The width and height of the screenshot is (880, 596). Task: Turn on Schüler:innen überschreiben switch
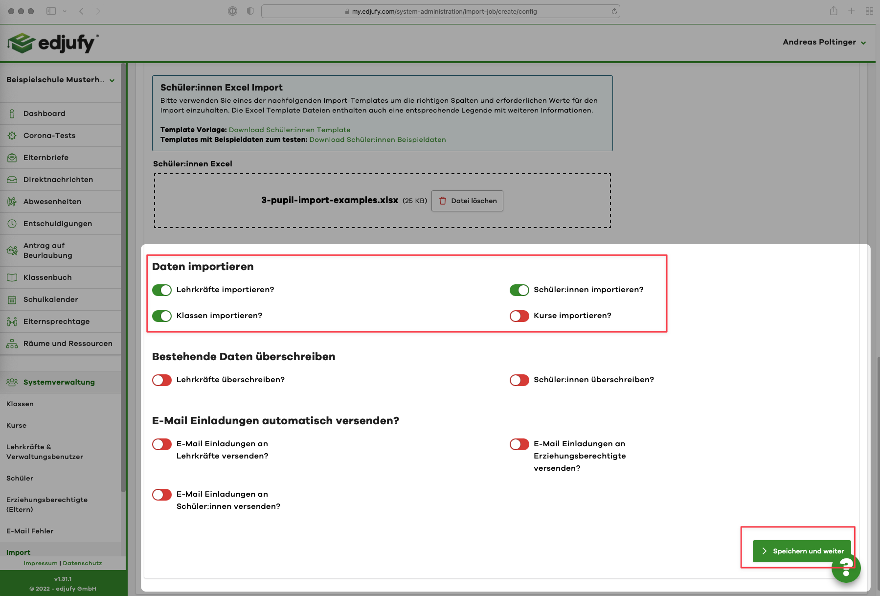pyautogui.click(x=519, y=380)
